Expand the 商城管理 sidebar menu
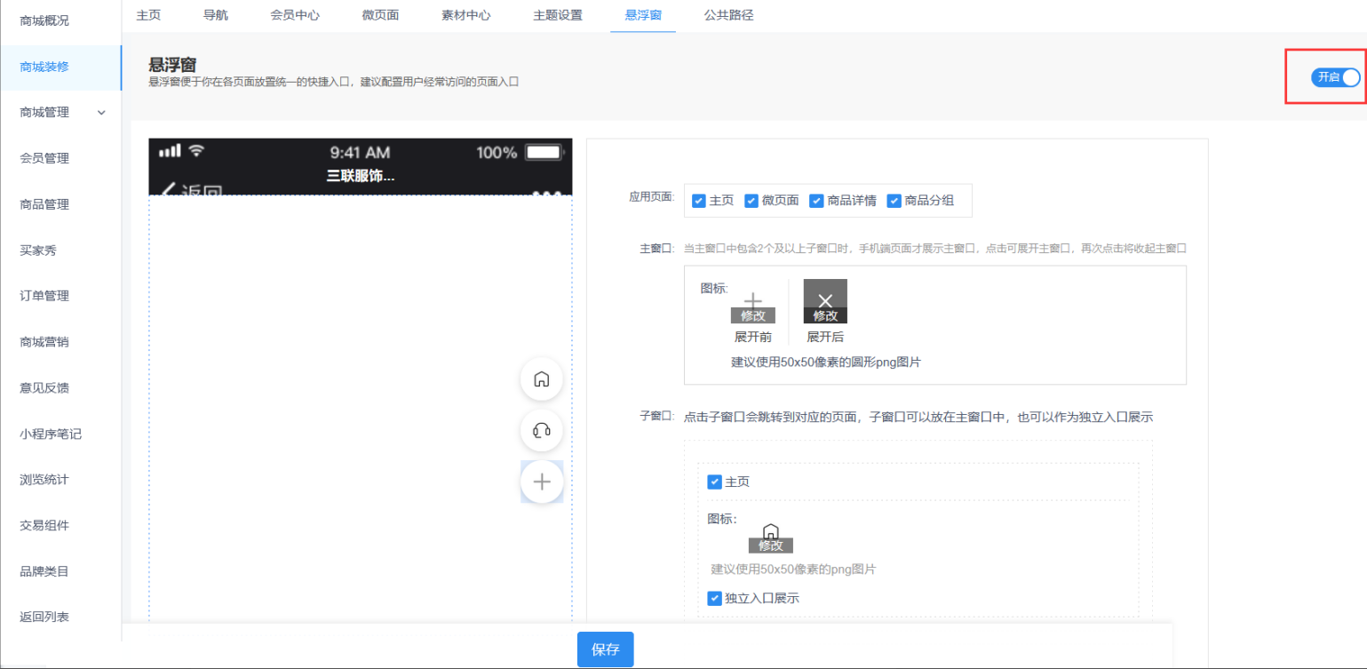This screenshot has width=1367, height=669. (x=62, y=113)
